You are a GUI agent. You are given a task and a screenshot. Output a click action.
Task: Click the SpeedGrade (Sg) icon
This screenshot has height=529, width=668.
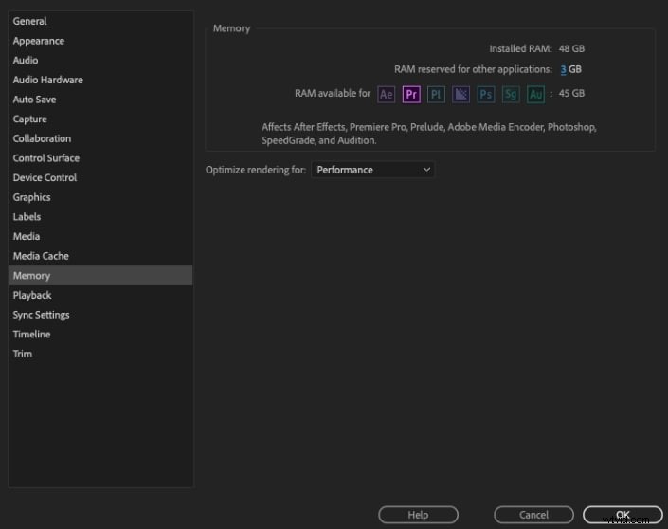[511, 94]
